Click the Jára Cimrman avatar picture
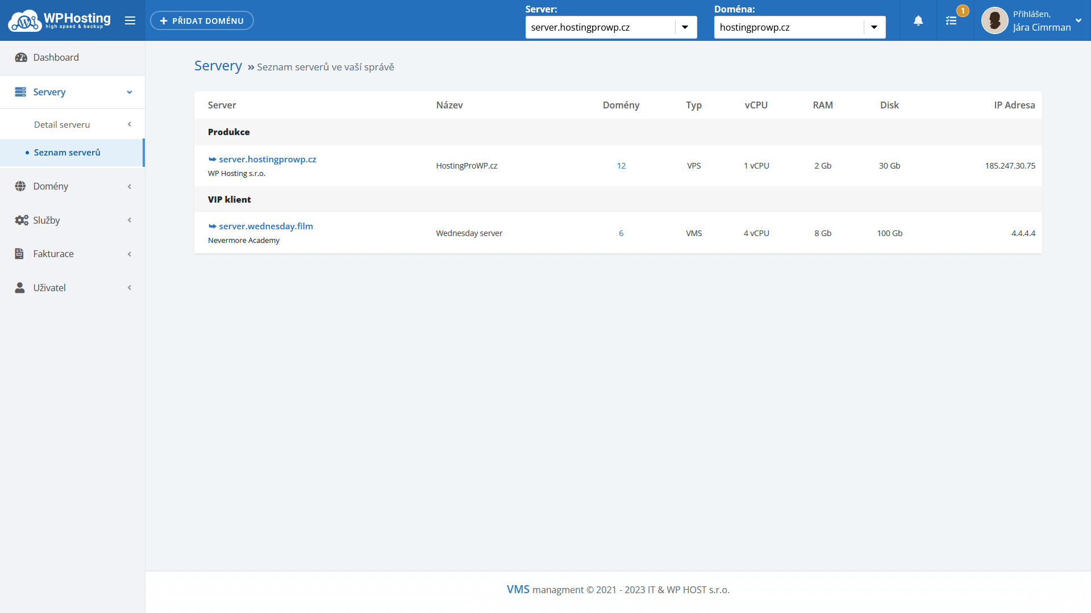This screenshot has width=1091, height=613. (994, 20)
